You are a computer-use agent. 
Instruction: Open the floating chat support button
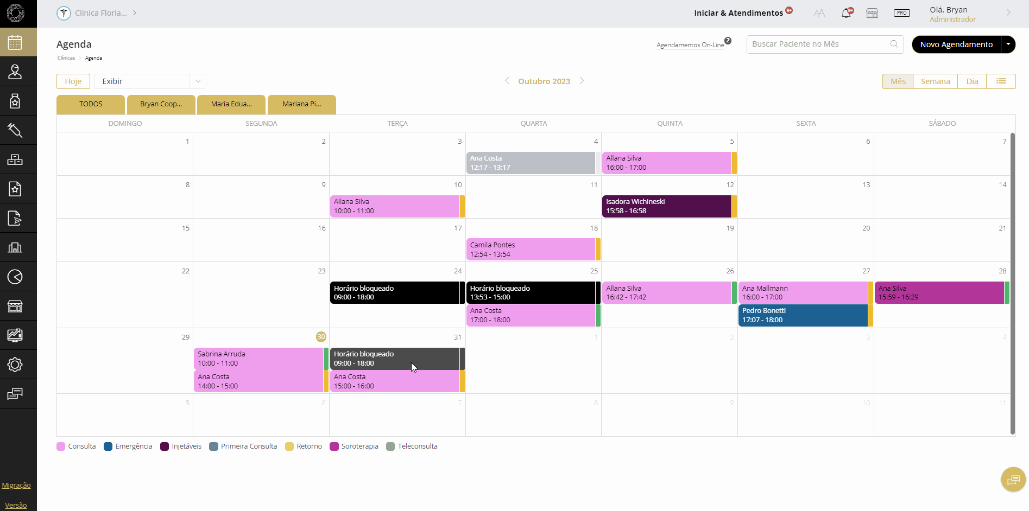coord(1013,480)
